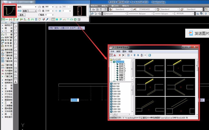209x130 pixels.
Task: Click the text A tool in vertical toolbar
Action: 16,82
